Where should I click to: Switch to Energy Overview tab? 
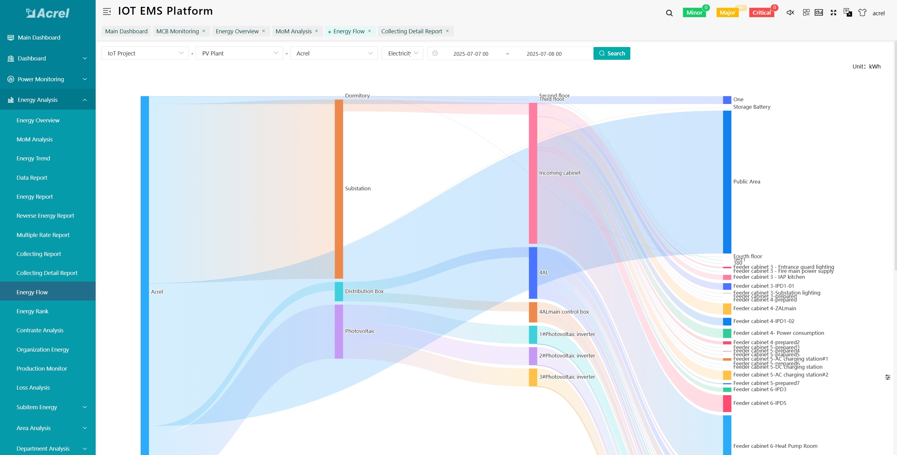(237, 31)
